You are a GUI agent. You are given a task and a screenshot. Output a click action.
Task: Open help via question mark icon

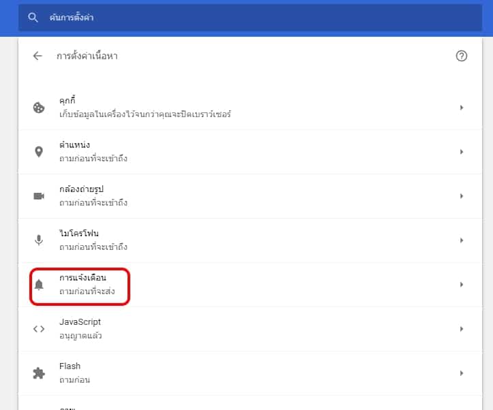pyautogui.click(x=462, y=57)
